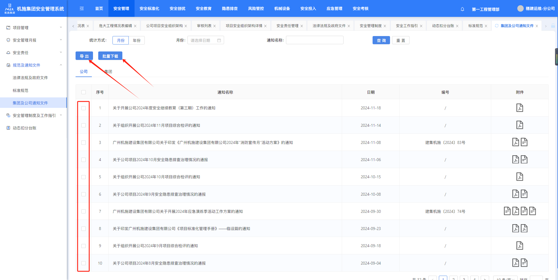Open the document attachment in row 3
Image resolution: width=558 pixels, height=280 pixels.
point(524,142)
